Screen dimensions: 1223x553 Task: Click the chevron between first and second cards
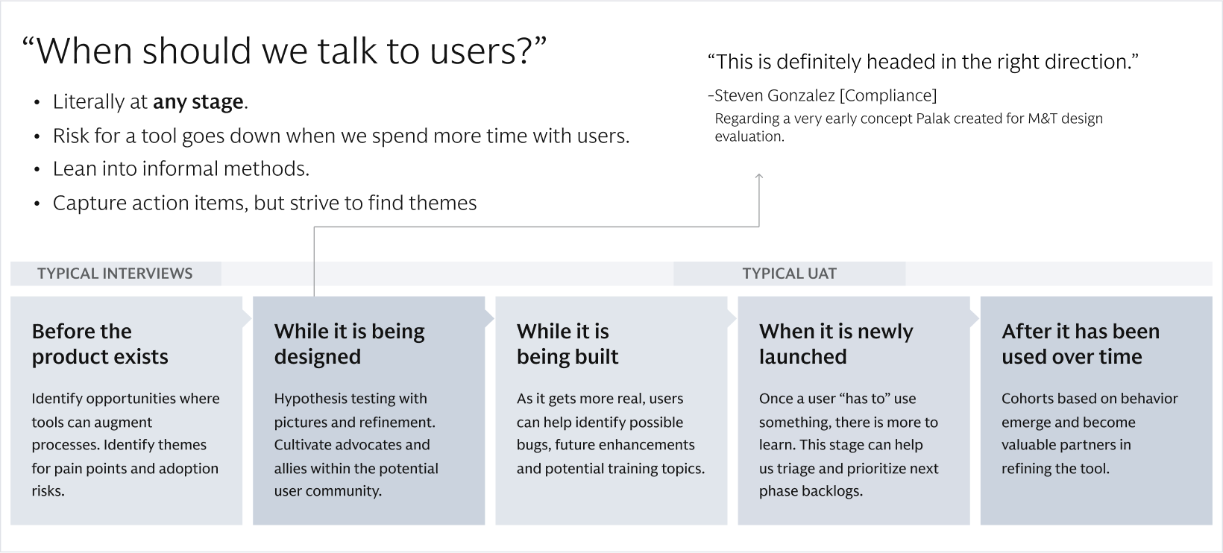tap(248, 319)
